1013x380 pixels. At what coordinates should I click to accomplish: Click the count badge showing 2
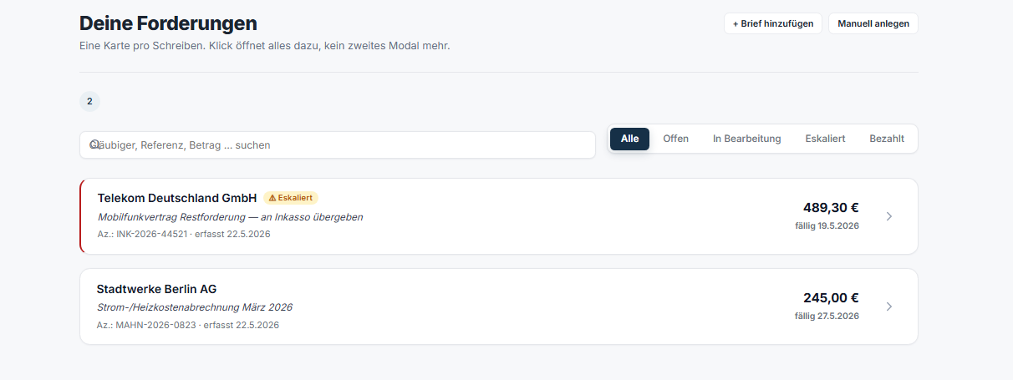tap(89, 101)
